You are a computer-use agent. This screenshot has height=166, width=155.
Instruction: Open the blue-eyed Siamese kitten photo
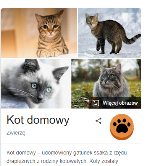(x=36, y=84)
